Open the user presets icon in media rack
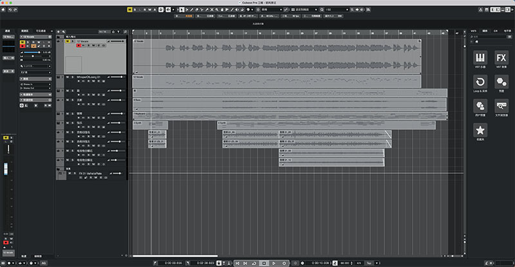 click(480, 106)
